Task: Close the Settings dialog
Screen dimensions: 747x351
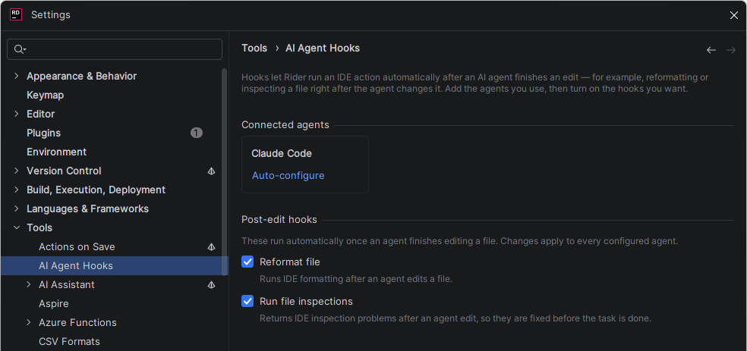Action: (x=733, y=15)
